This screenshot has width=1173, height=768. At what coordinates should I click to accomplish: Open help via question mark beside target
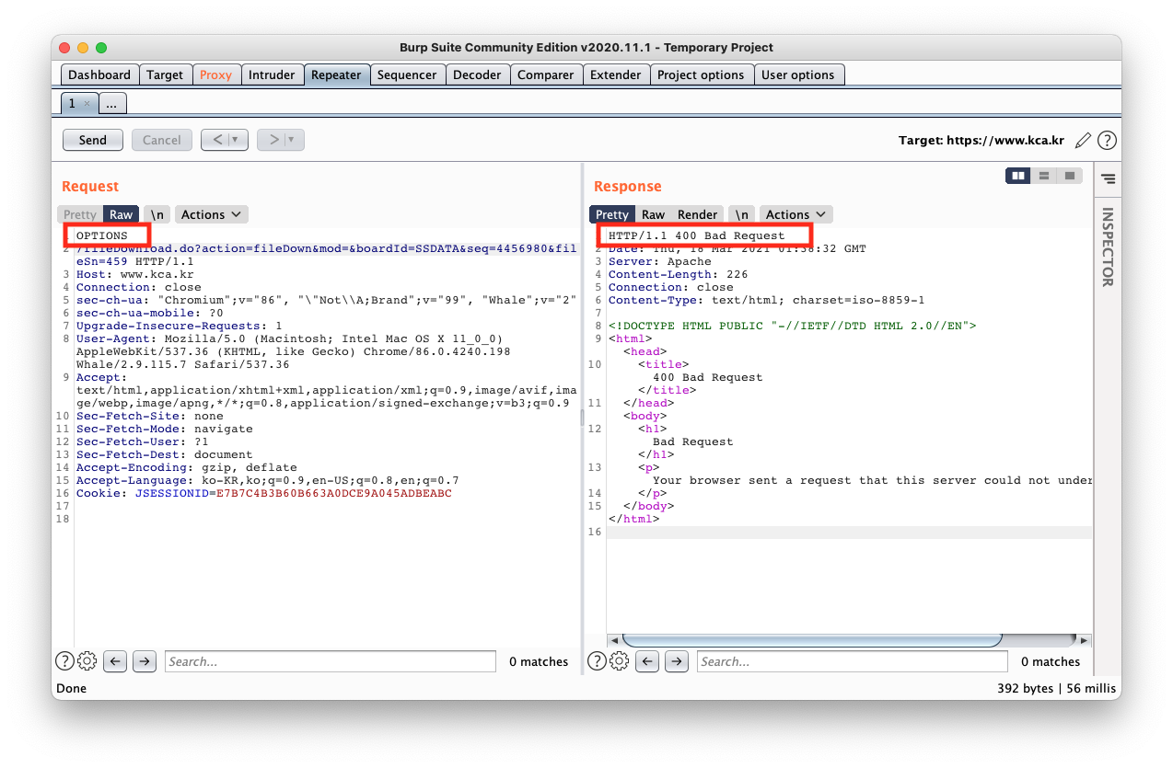pos(1108,141)
